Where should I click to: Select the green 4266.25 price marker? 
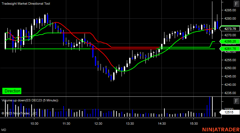(230, 42)
